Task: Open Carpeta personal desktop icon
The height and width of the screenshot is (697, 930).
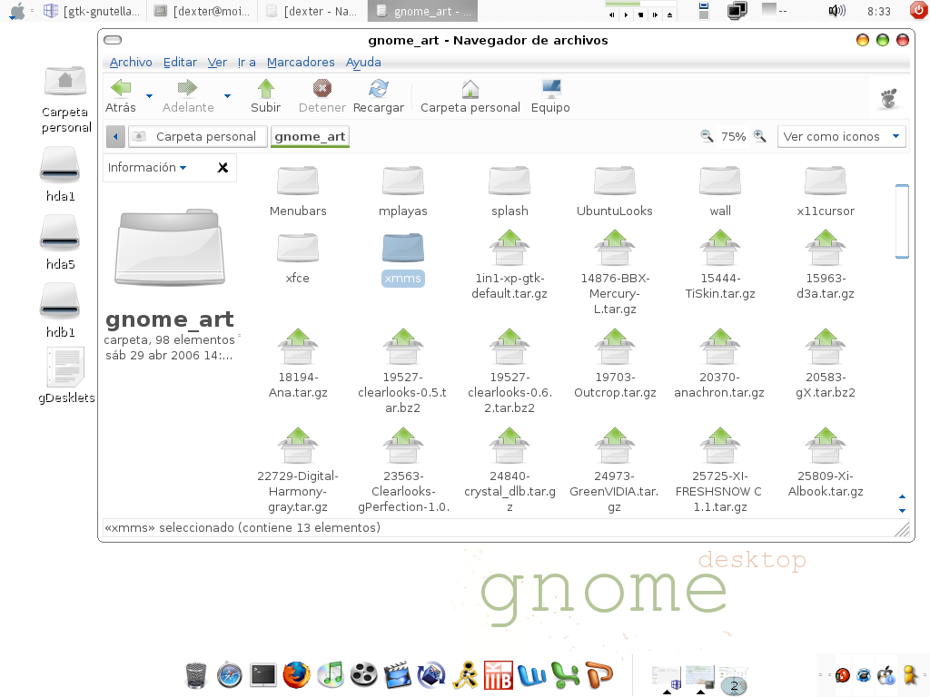Action: 65,100
